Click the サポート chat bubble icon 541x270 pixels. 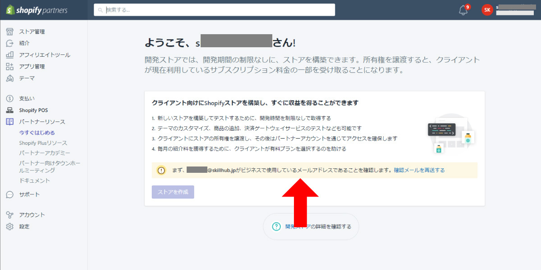[10, 195]
